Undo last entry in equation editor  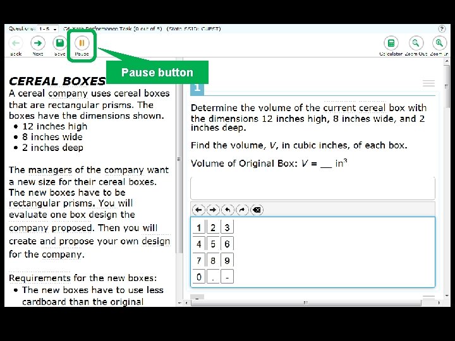[x=227, y=210]
